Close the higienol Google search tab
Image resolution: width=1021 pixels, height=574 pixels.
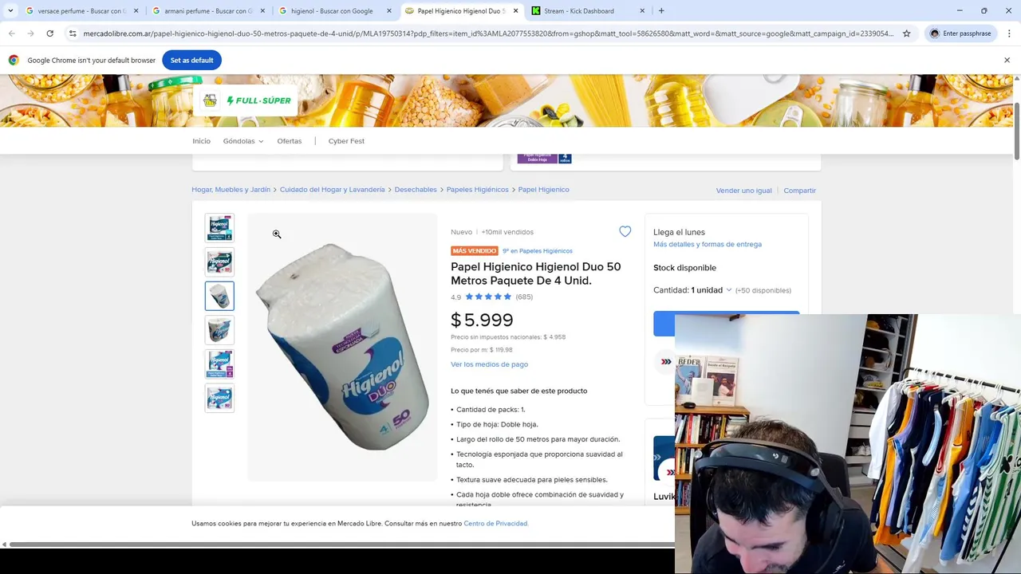[389, 11]
